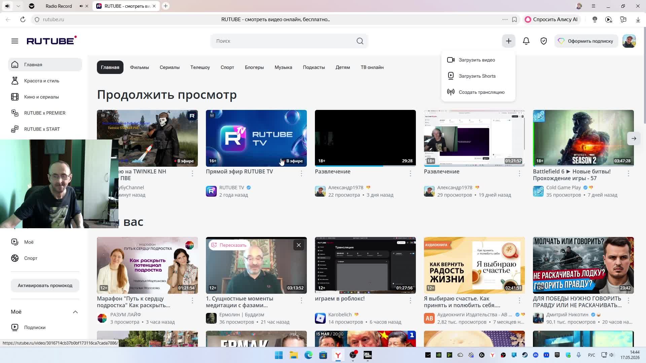Open File Explorer from taskbar
The height and width of the screenshot is (363, 646).
294,355
